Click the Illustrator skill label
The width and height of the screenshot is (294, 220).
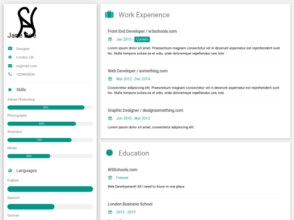click(15, 131)
